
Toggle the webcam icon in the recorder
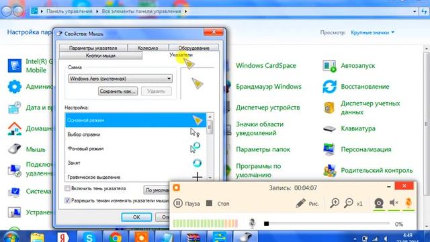[x=379, y=203]
